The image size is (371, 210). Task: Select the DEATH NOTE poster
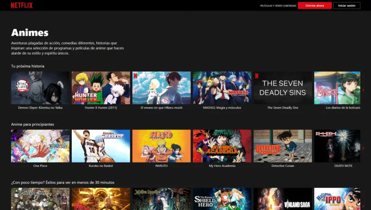[337, 146]
